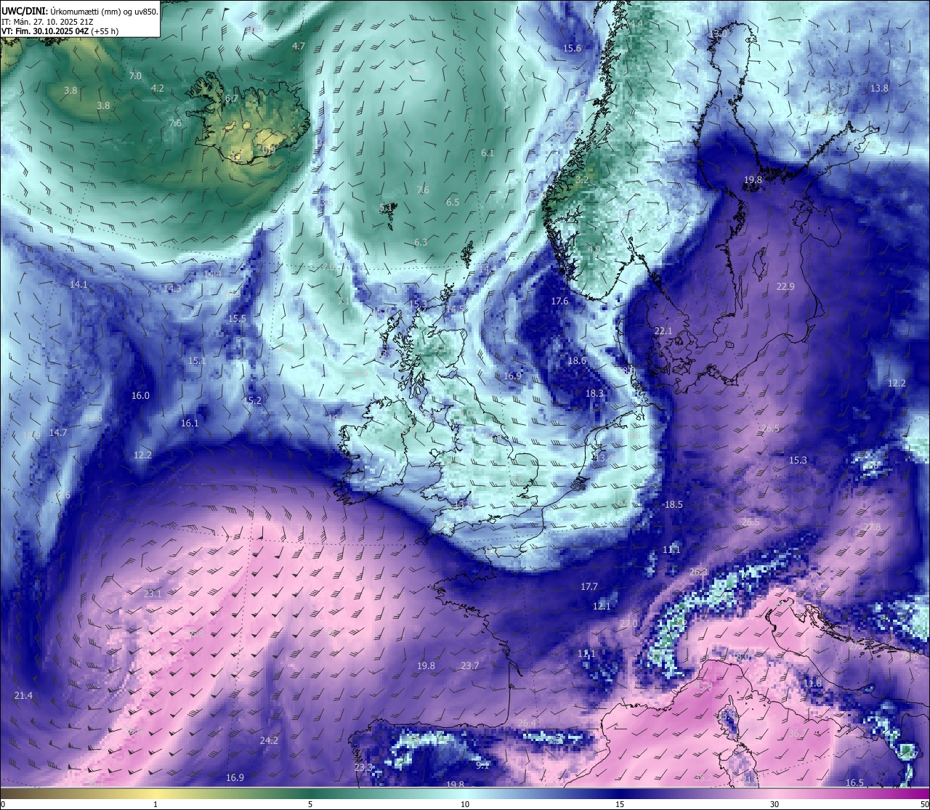Click the 15.2 value west of Ireland

tap(252, 400)
